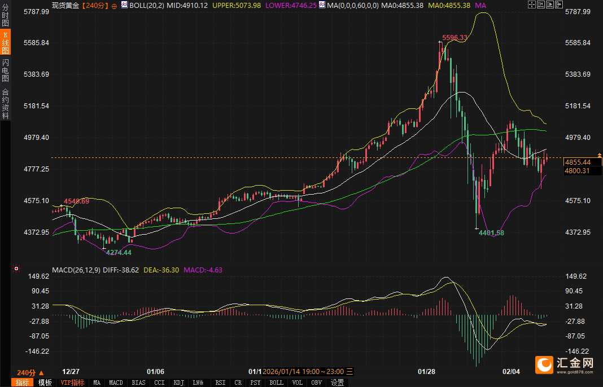
Task: Click the menu icon after the date range
Action: click(349, 372)
